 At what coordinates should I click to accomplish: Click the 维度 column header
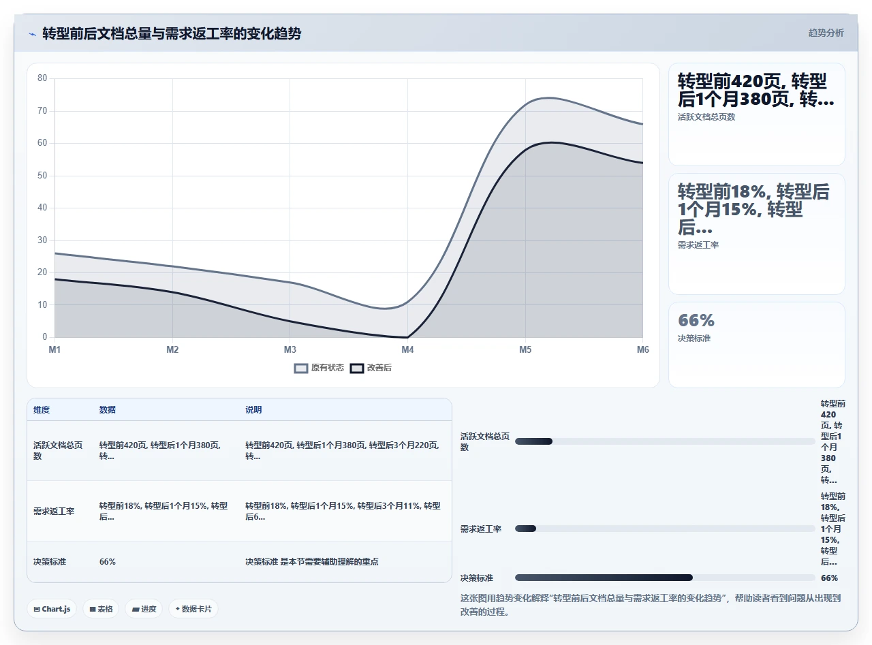tap(42, 410)
